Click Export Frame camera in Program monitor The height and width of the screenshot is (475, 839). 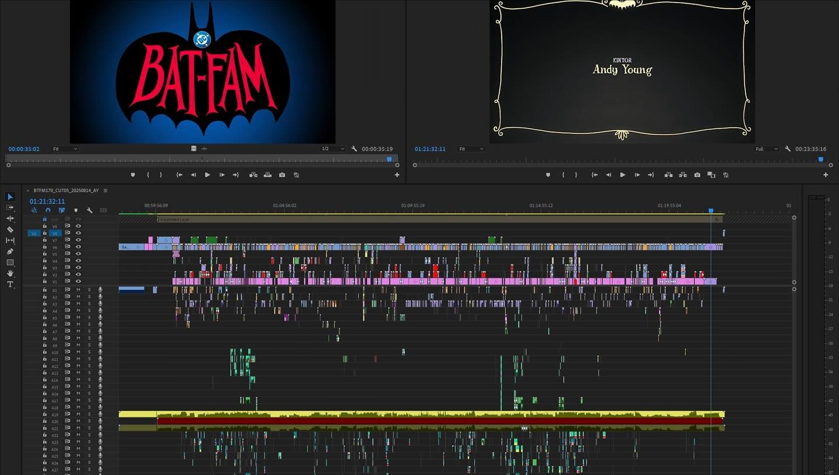(697, 175)
